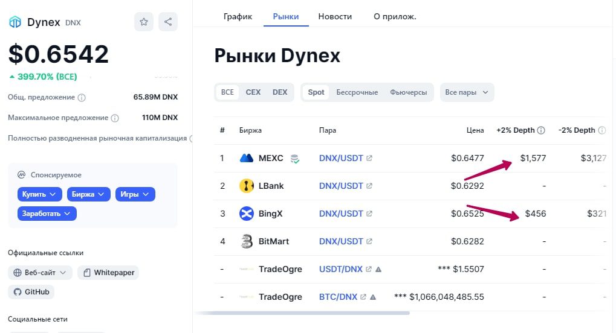Click the MEXC exchange name
Viewport: 616px width, 333px height.
[271, 158]
